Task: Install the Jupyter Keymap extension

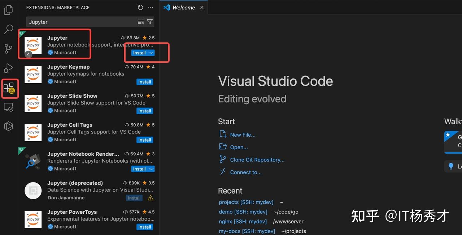Action: click(145, 82)
